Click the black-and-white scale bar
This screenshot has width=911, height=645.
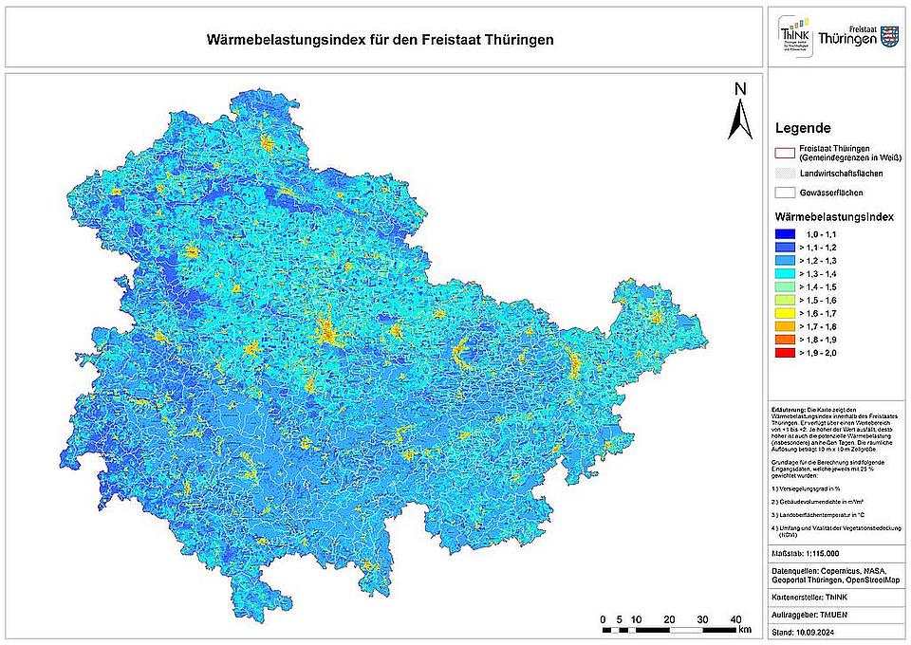pyautogui.click(x=670, y=630)
